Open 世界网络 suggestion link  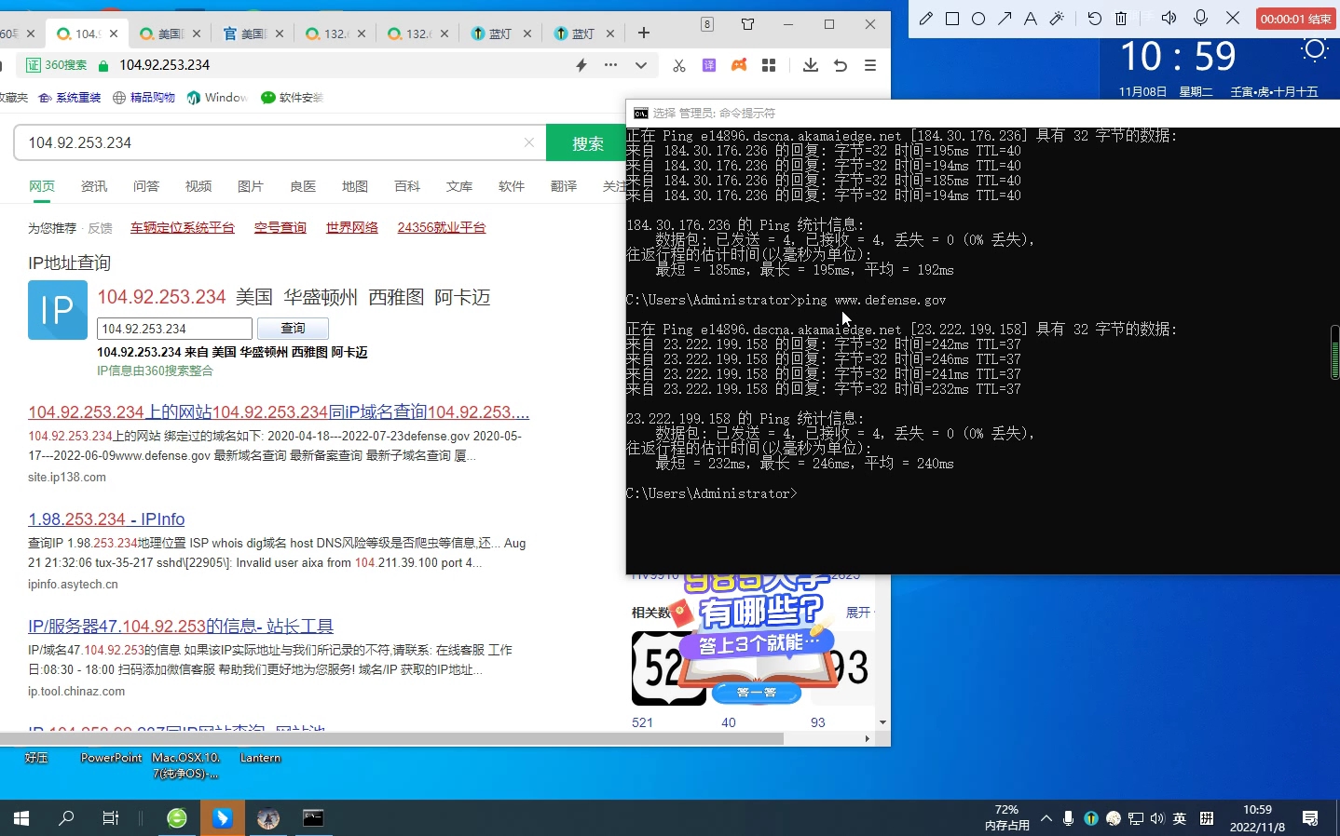[352, 227]
